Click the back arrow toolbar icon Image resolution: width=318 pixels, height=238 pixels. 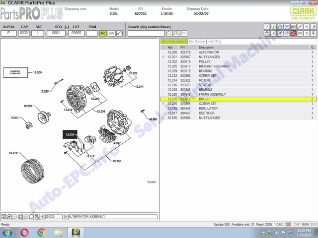273,33
